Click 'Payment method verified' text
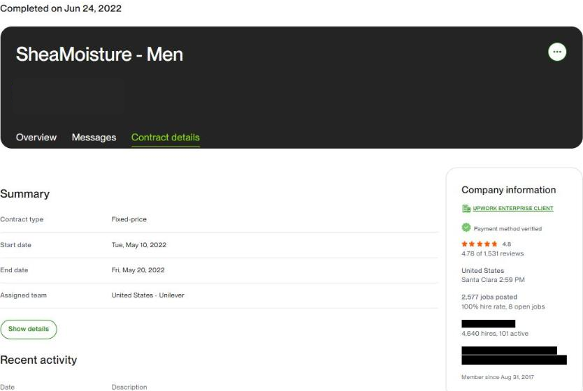Screen dimensions: 583x391 (508, 229)
